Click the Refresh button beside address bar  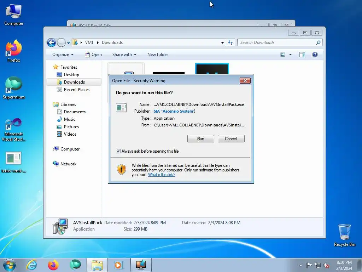pos(230,42)
